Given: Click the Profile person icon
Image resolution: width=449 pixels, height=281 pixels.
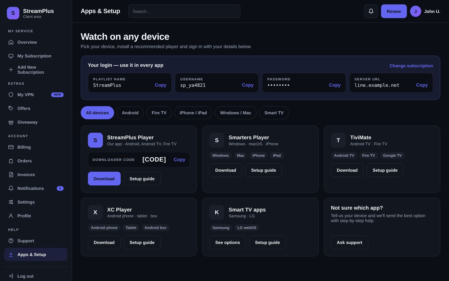Looking at the screenshot, I should click(x=11, y=216).
